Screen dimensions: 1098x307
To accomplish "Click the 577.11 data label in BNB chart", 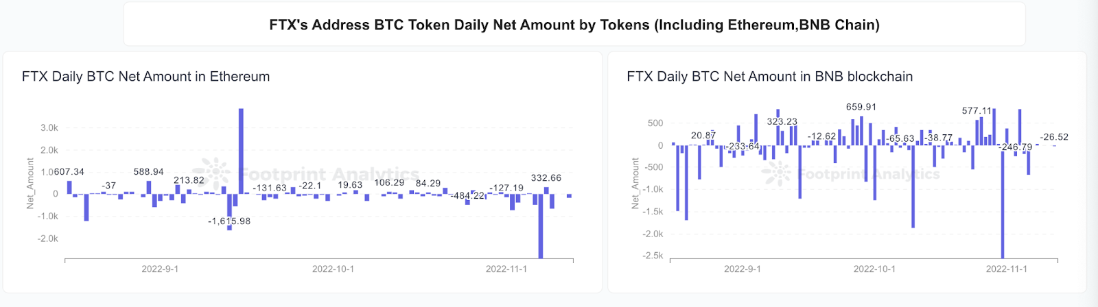I will click(976, 111).
